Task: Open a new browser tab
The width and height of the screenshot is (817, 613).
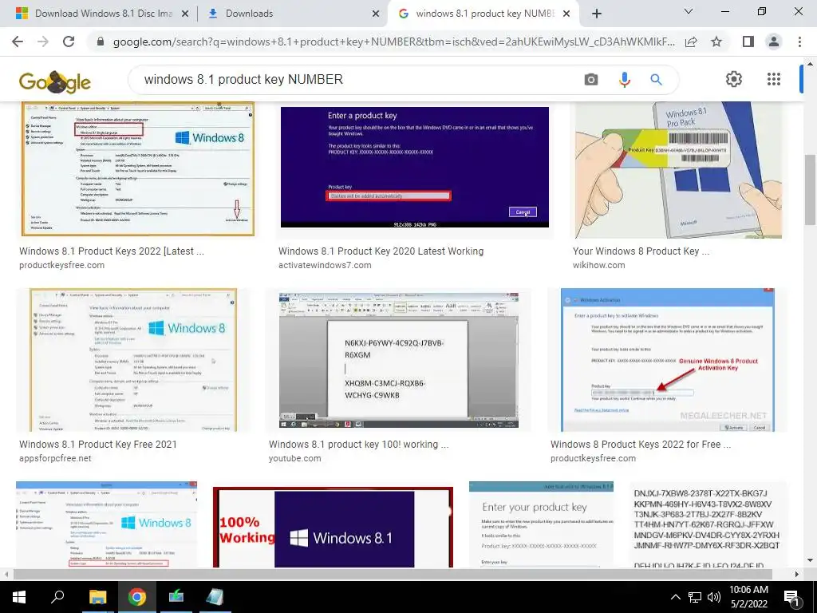Action: pos(597,14)
